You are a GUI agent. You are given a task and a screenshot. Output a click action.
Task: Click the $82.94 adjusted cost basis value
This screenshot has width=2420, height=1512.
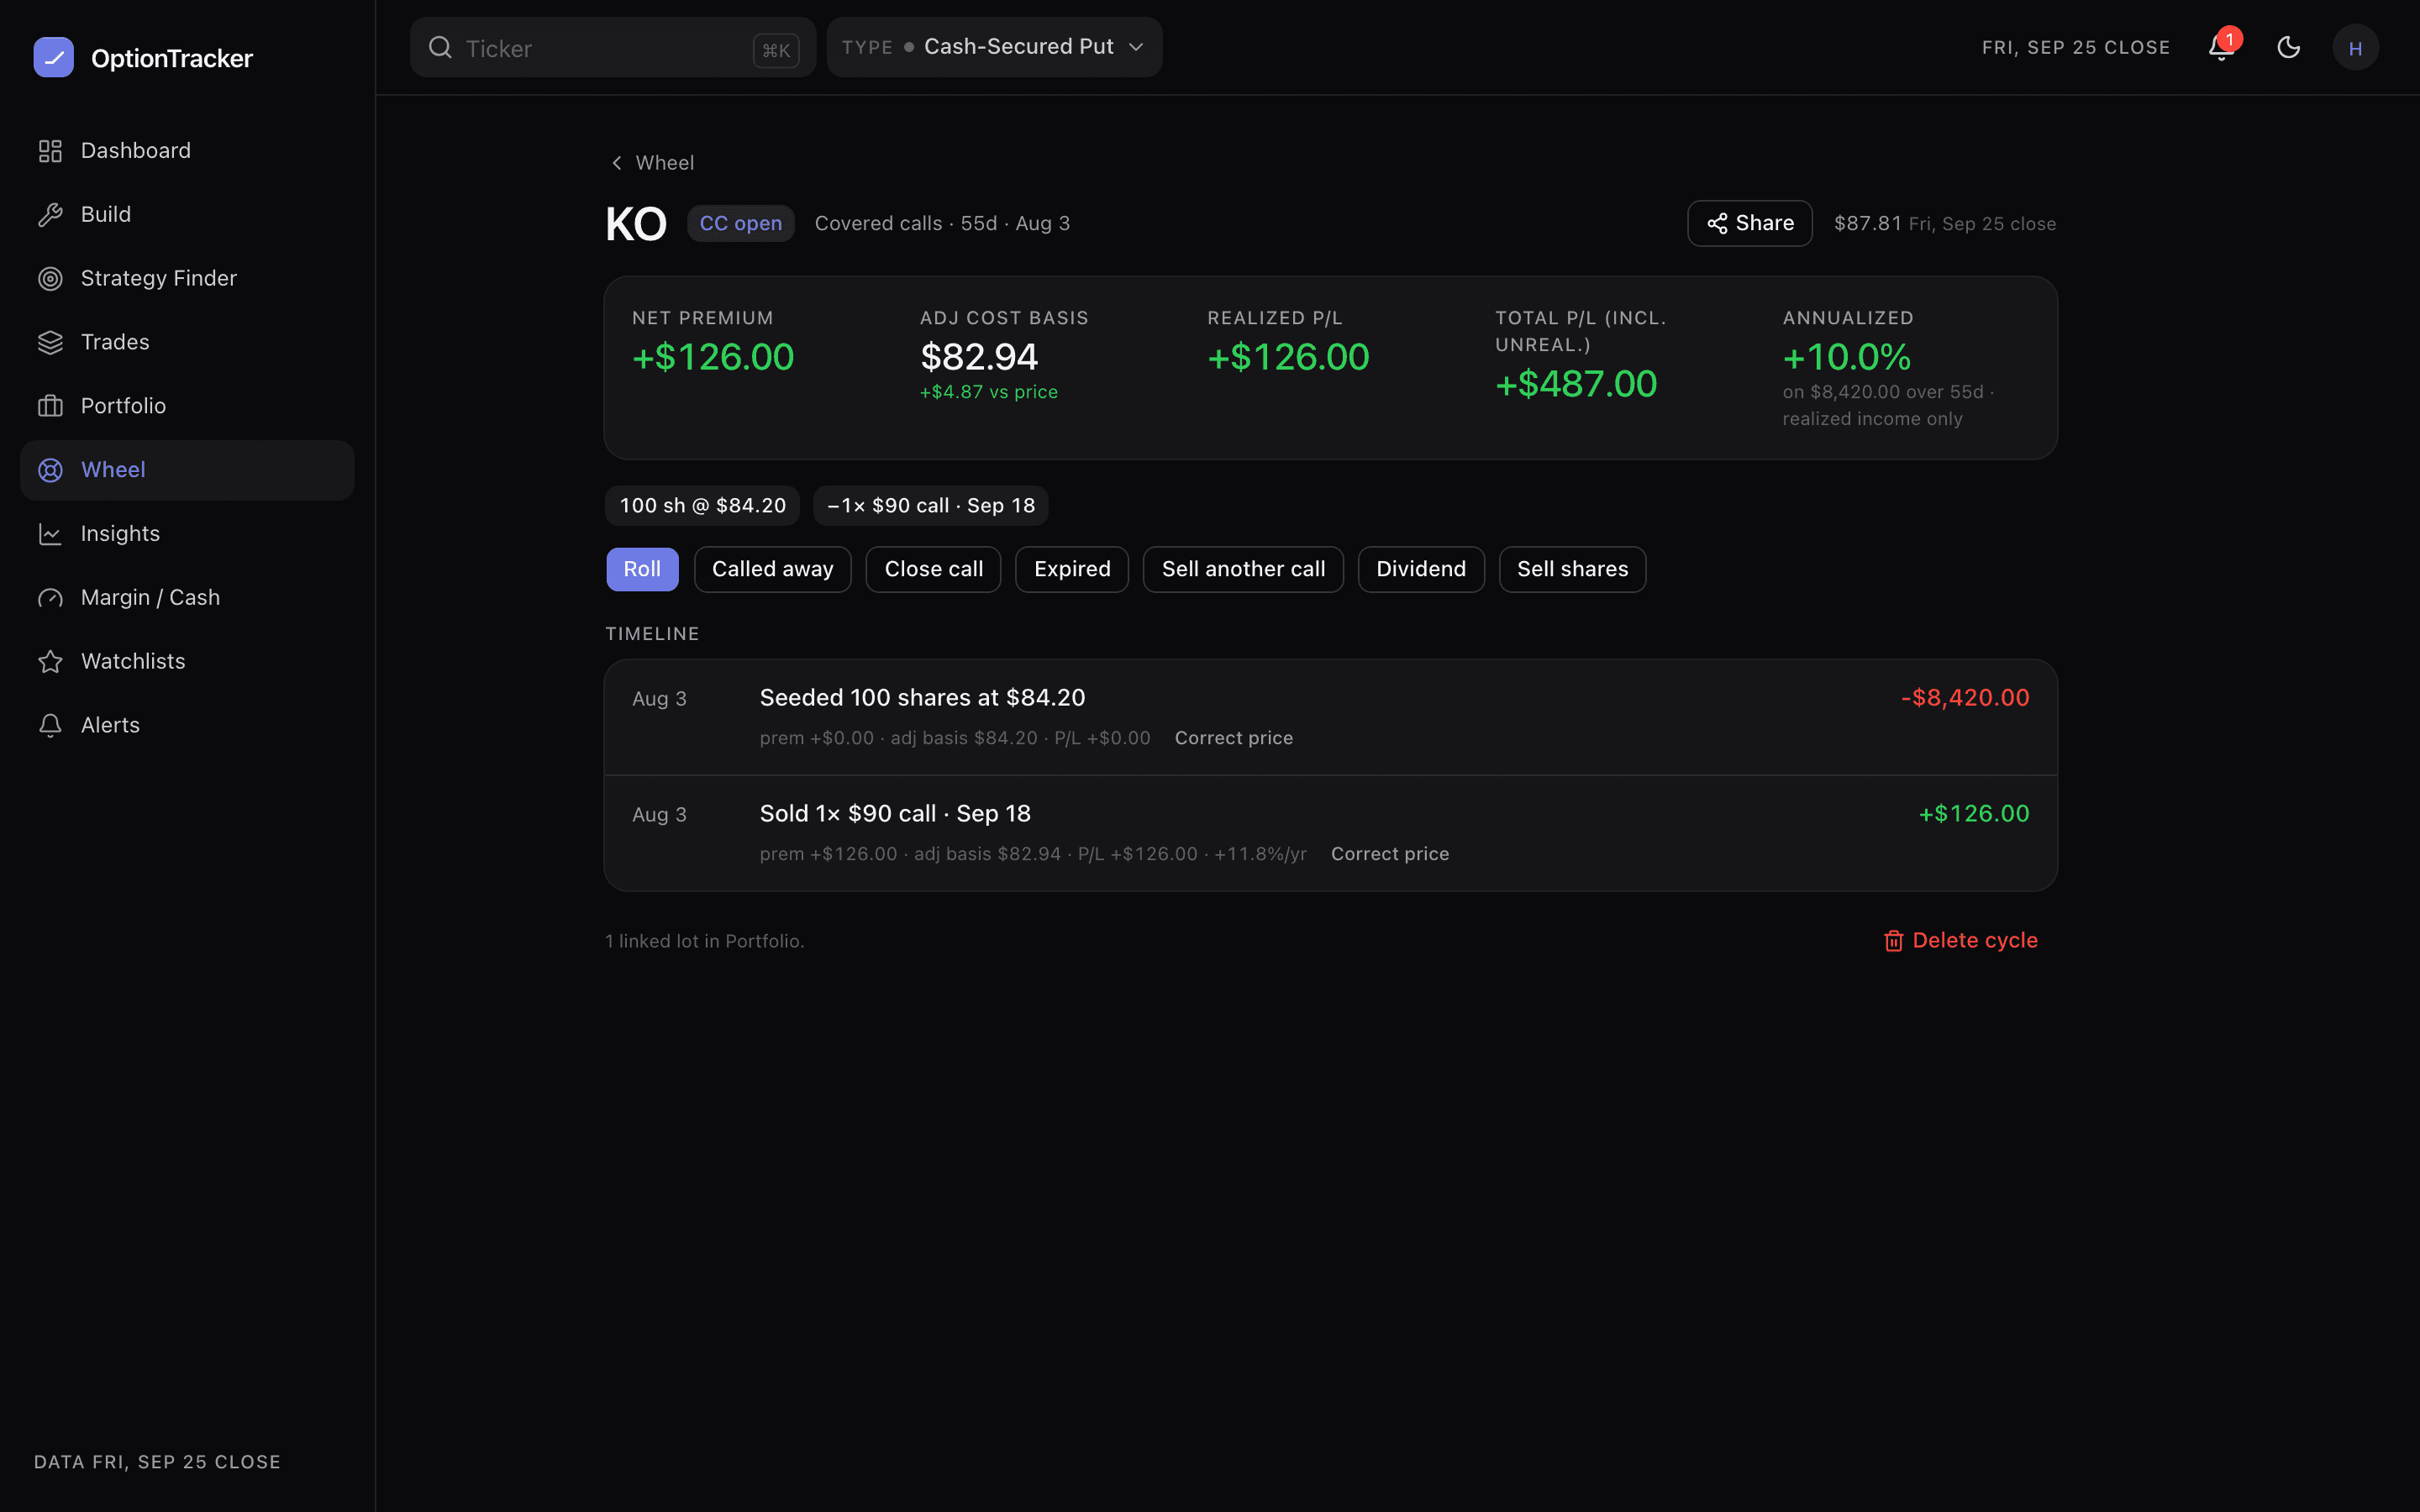[979, 357]
